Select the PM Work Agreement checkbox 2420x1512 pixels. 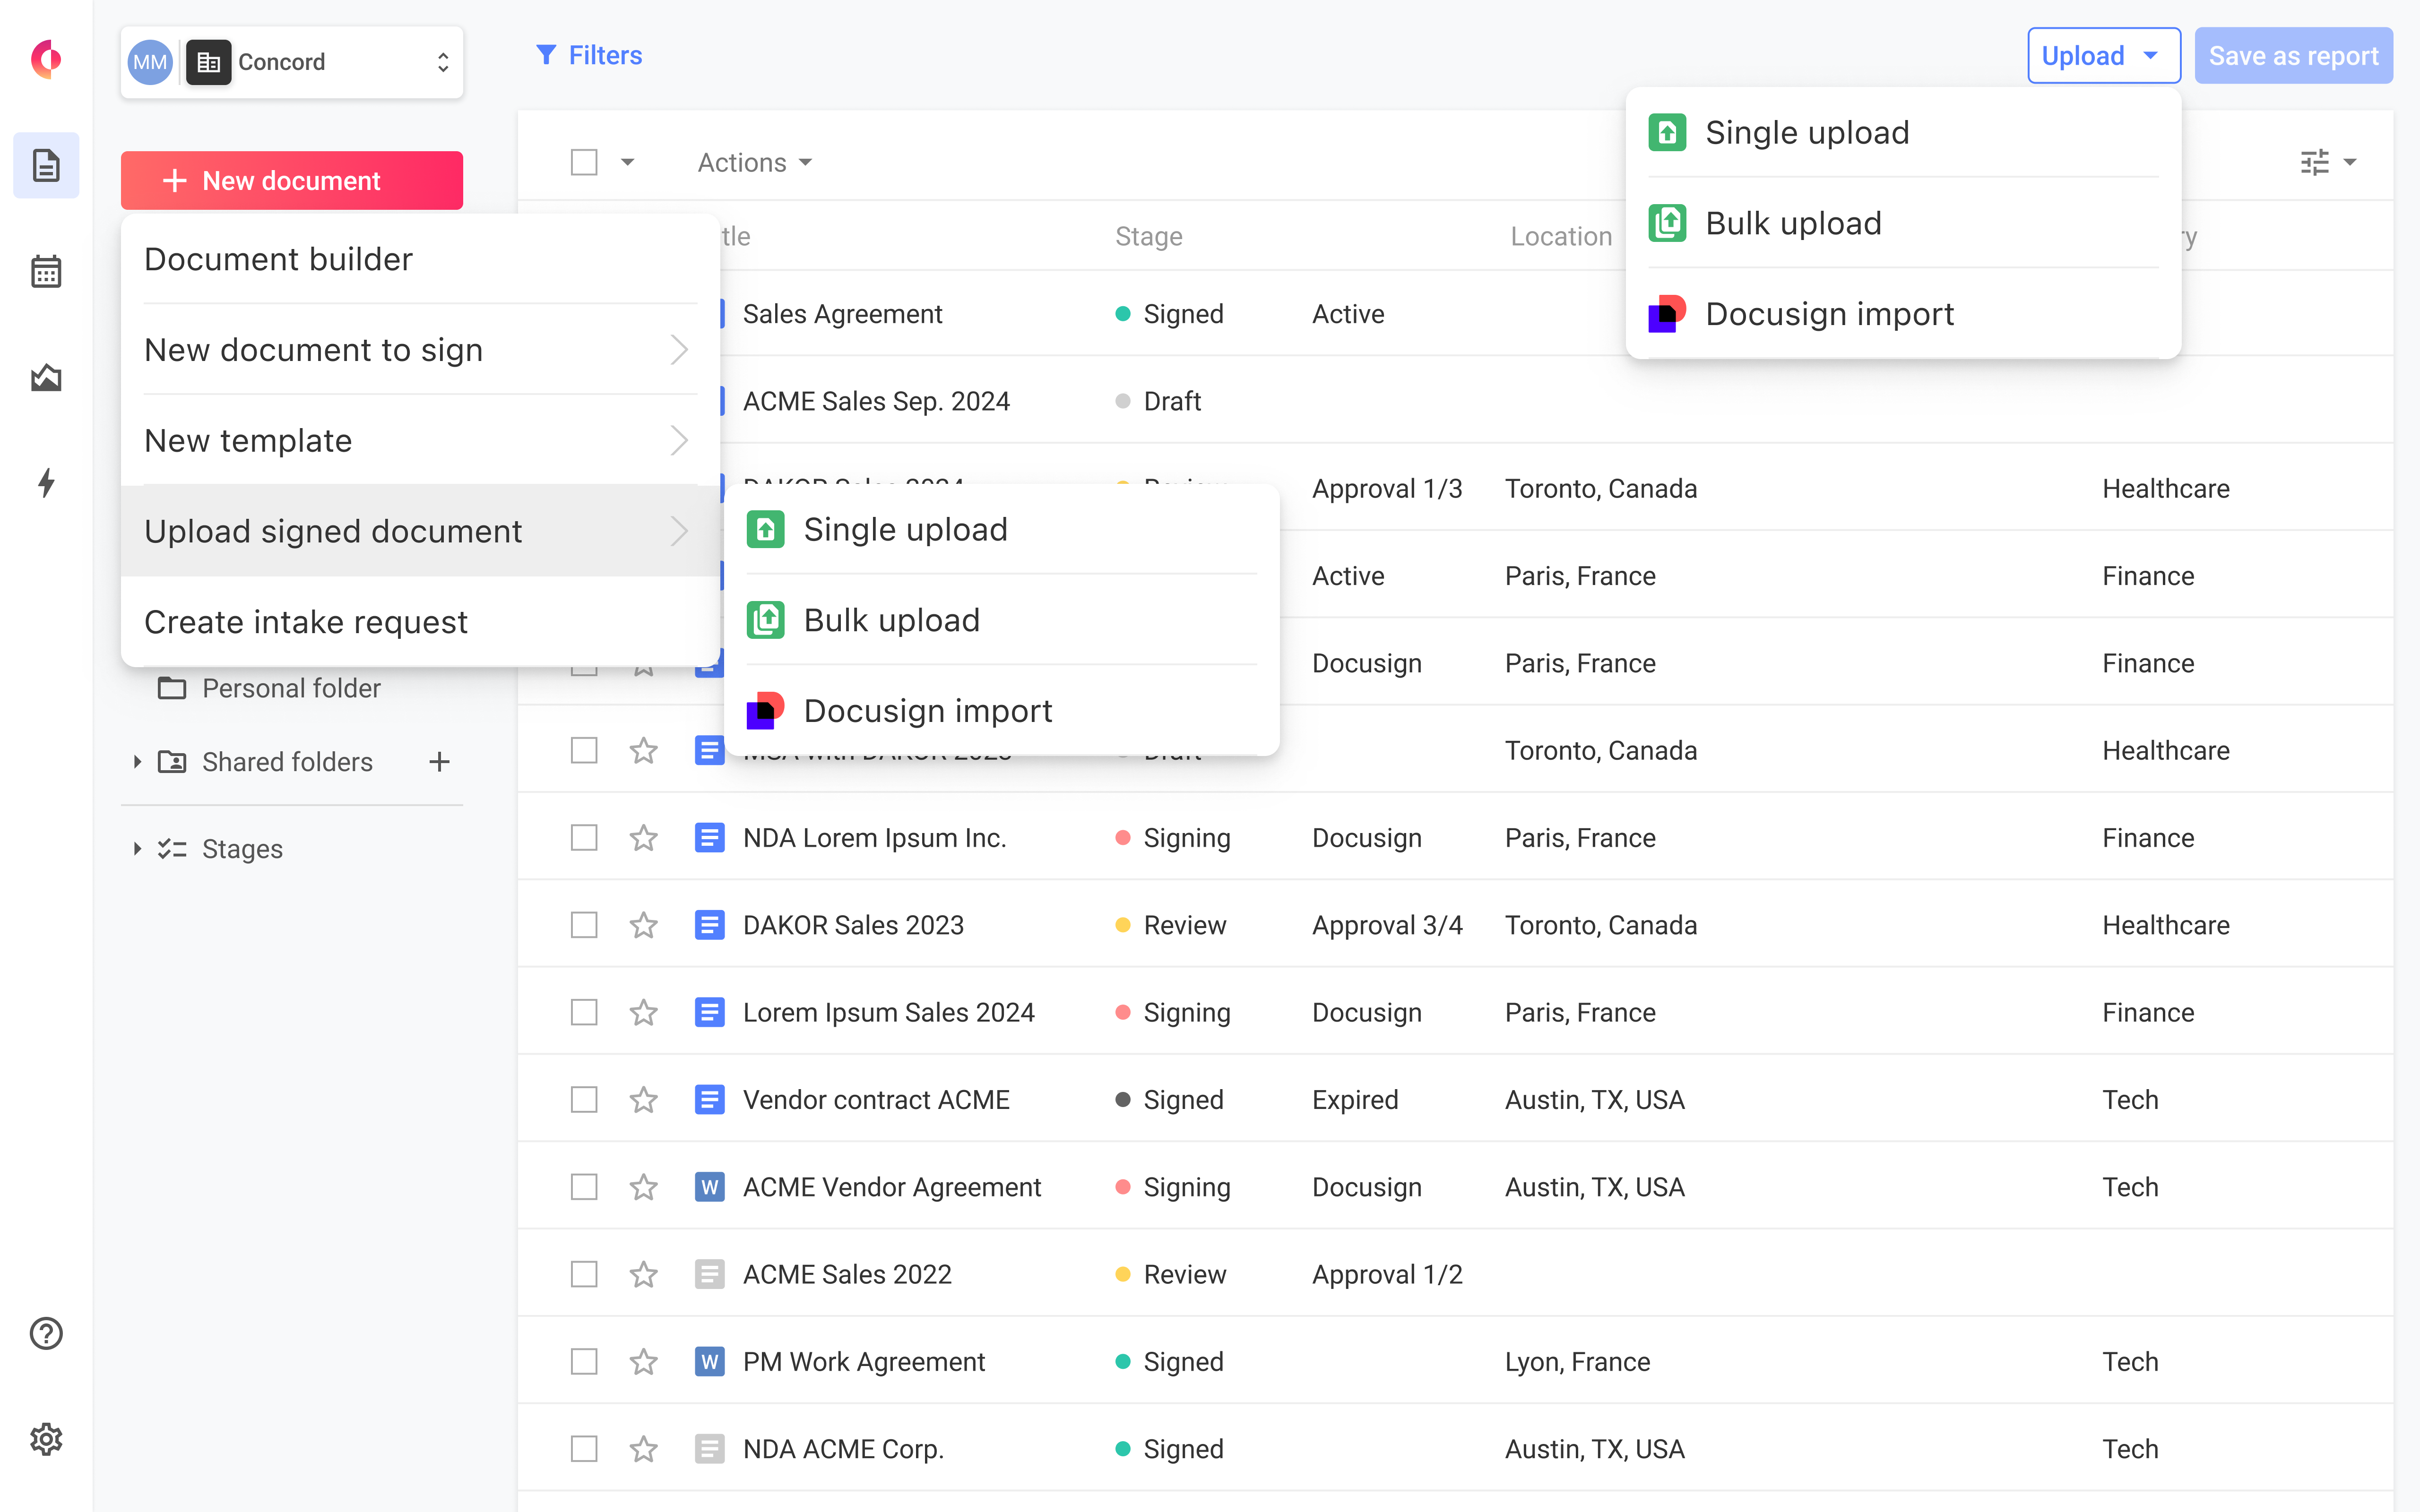[x=584, y=1362]
